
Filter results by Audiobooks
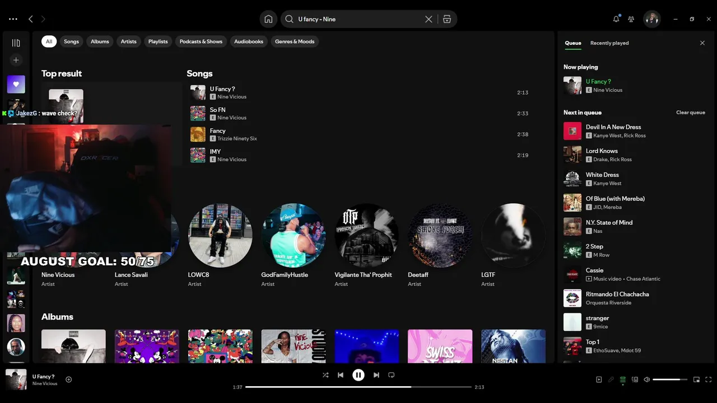tap(249, 41)
